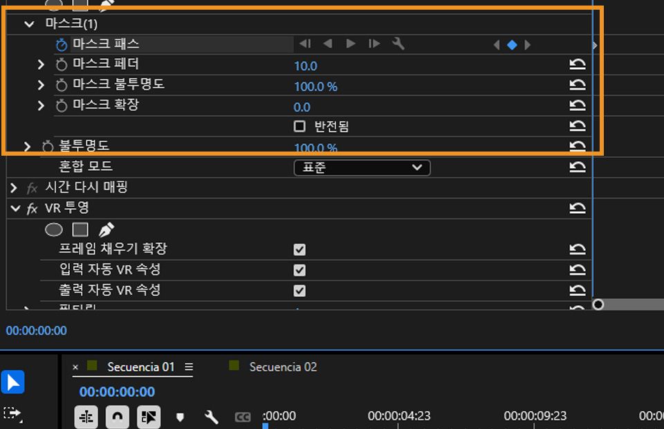Open the timeline display settings wrench
Image resolution: width=664 pixels, height=429 pixels.
click(x=211, y=417)
